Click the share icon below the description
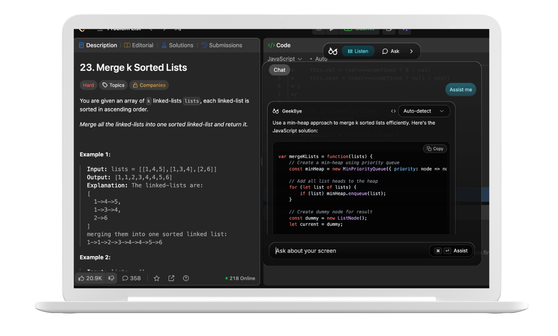Image resolution: width=558 pixels, height=336 pixels. click(171, 278)
